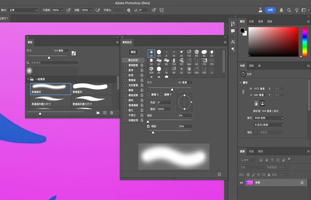Collapse the 一般筆刷 brush group
Viewport: 311px width, 200px height.
point(28,79)
